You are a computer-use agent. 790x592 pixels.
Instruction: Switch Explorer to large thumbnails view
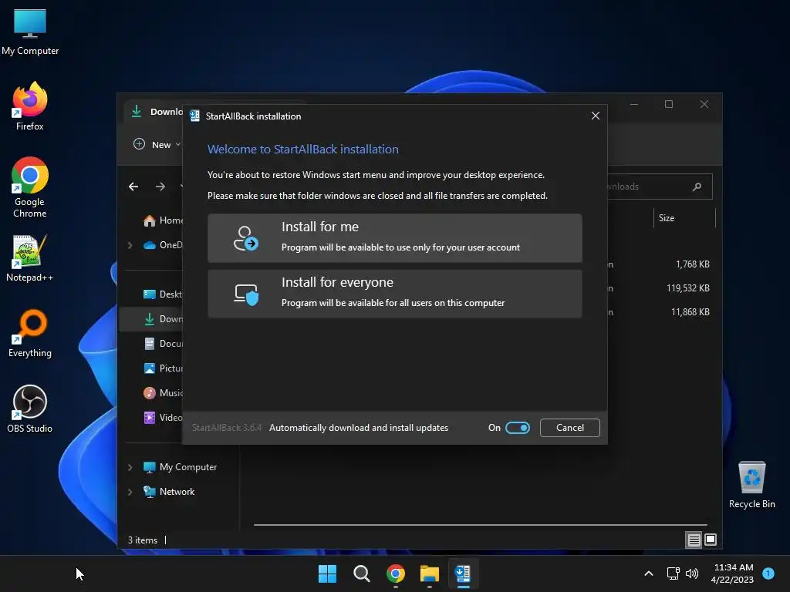tap(711, 540)
